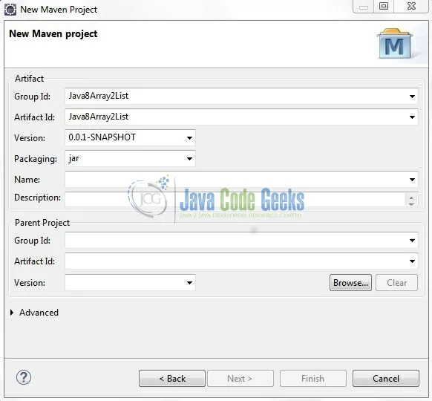Open the 0.0.1-SNAPSHOT version dropdown
This screenshot has height=401, width=432.
click(x=189, y=138)
